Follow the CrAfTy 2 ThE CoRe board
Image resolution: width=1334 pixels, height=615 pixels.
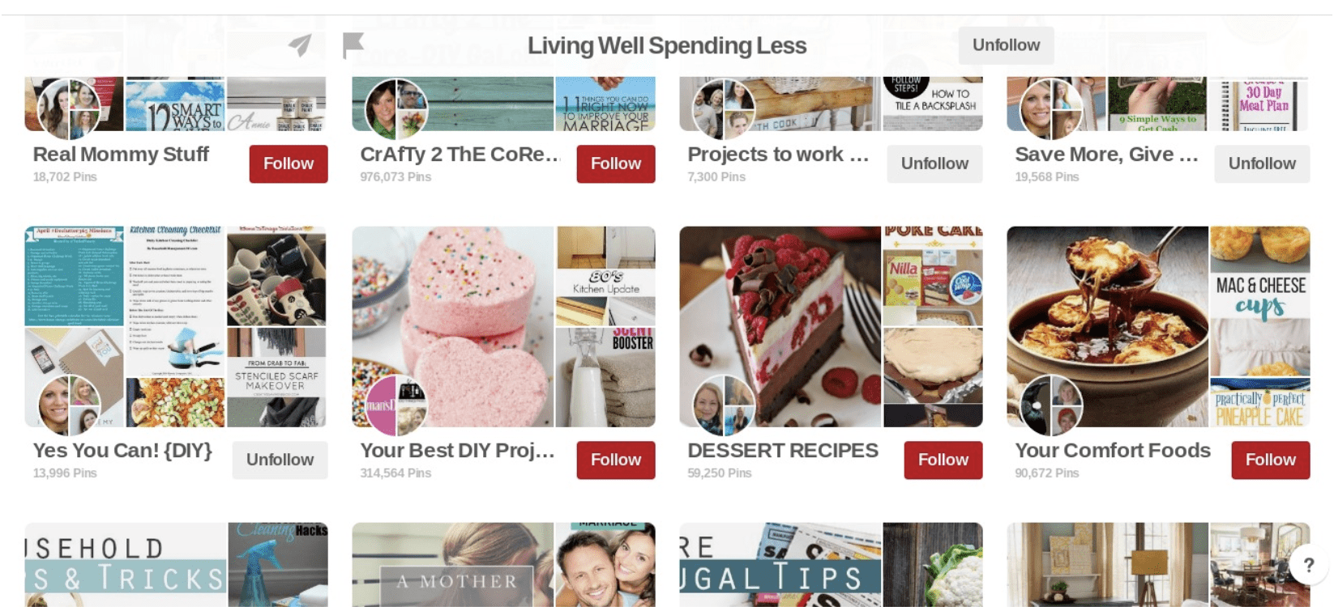tap(616, 163)
